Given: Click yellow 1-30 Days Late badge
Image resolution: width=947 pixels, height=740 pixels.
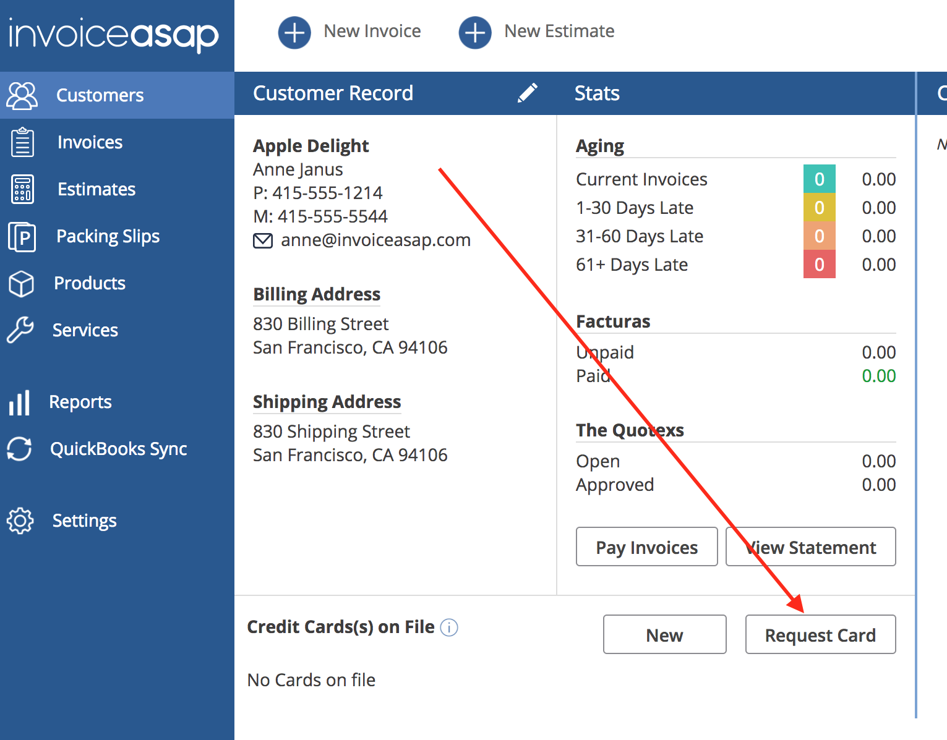Looking at the screenshot, I should pos(820,207).
